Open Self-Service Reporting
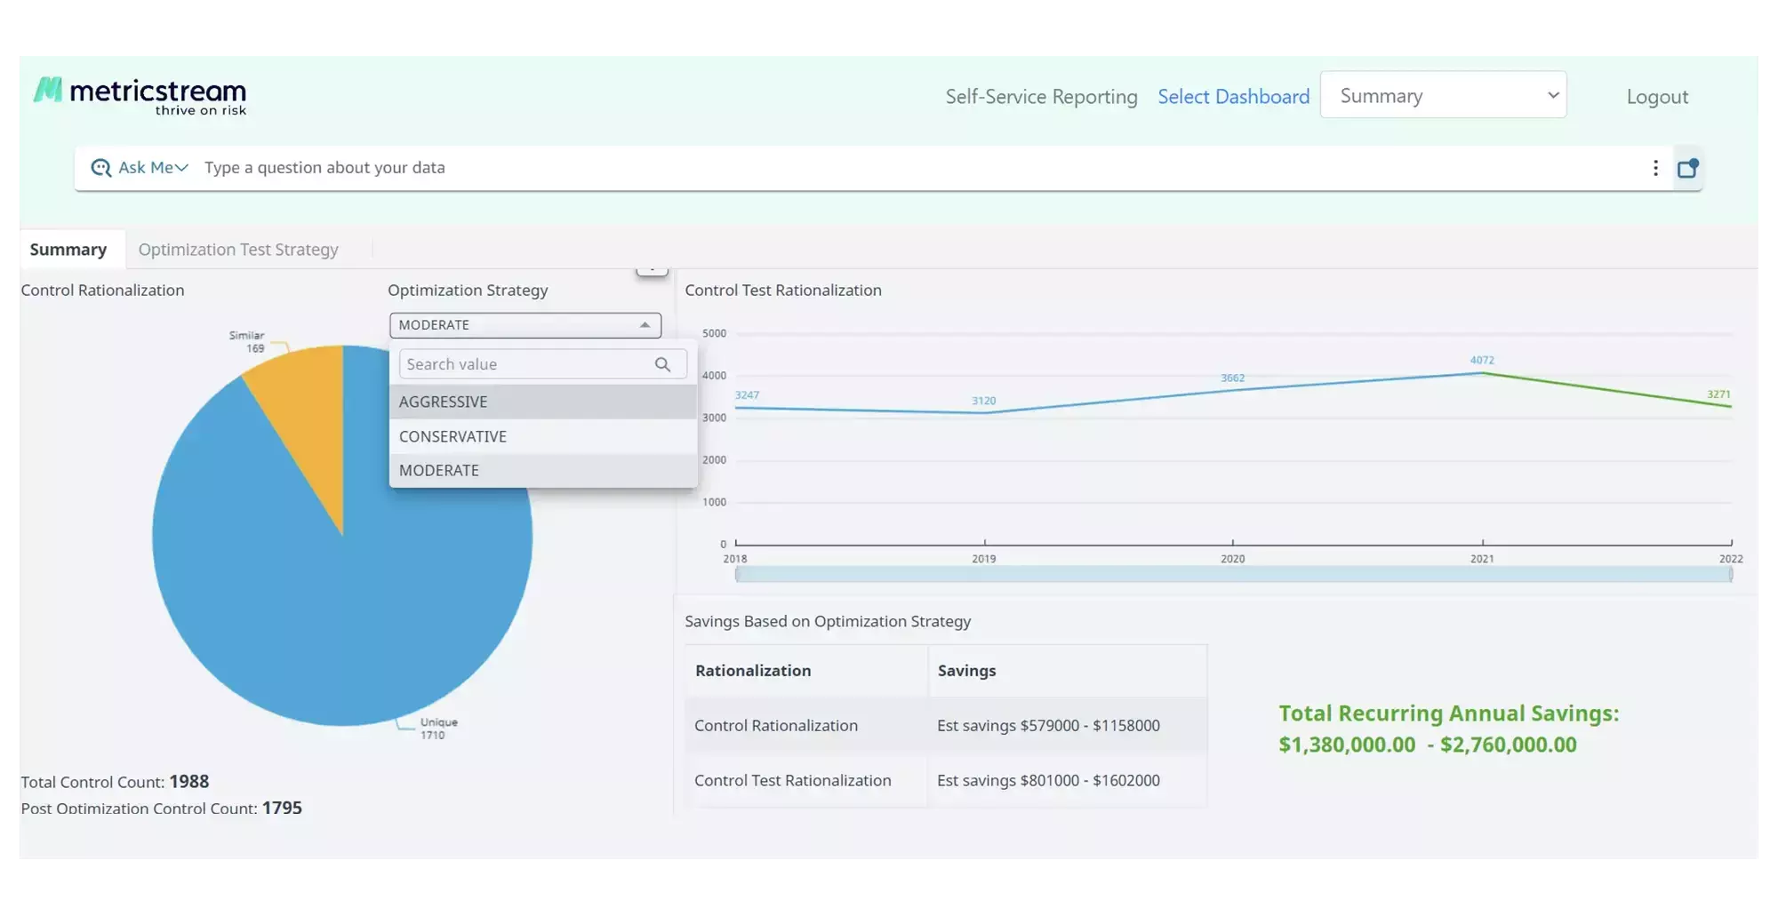1778x916 pixels. [1041, 96]
